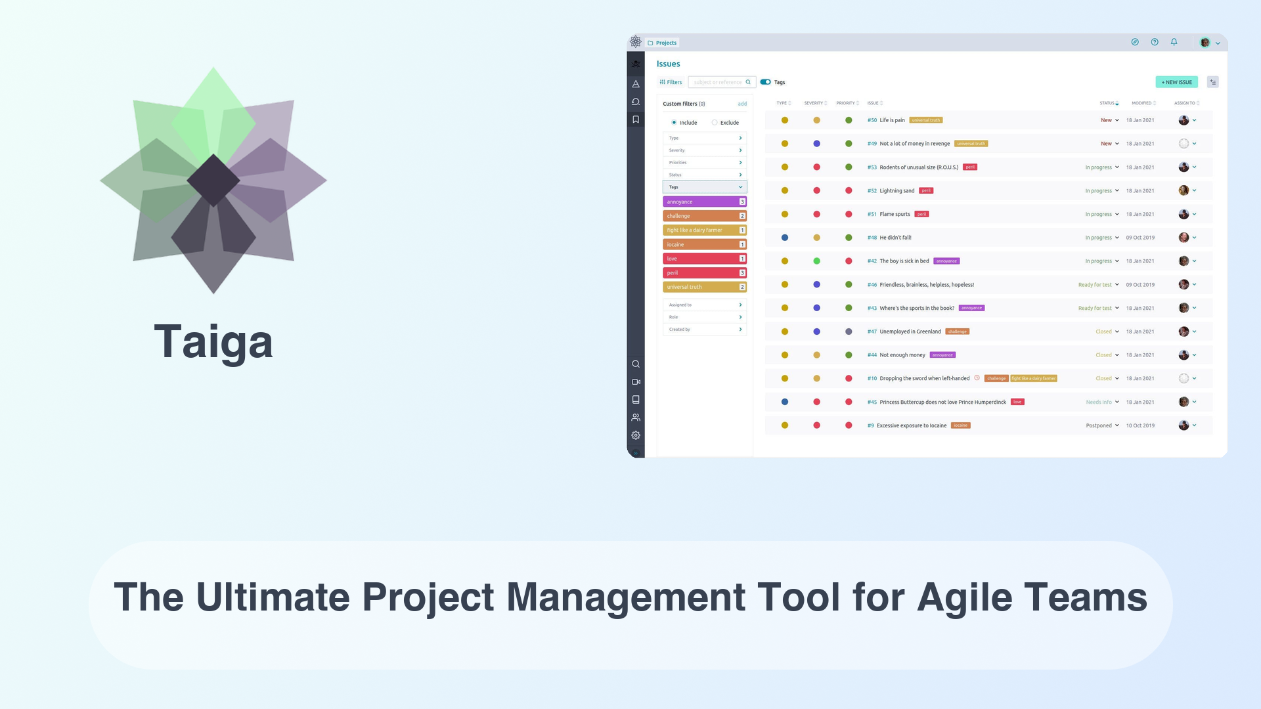This screenshot has width=1261, height=709.
Task: Open the video camera icon in sidebar
Action: point(636,381)
